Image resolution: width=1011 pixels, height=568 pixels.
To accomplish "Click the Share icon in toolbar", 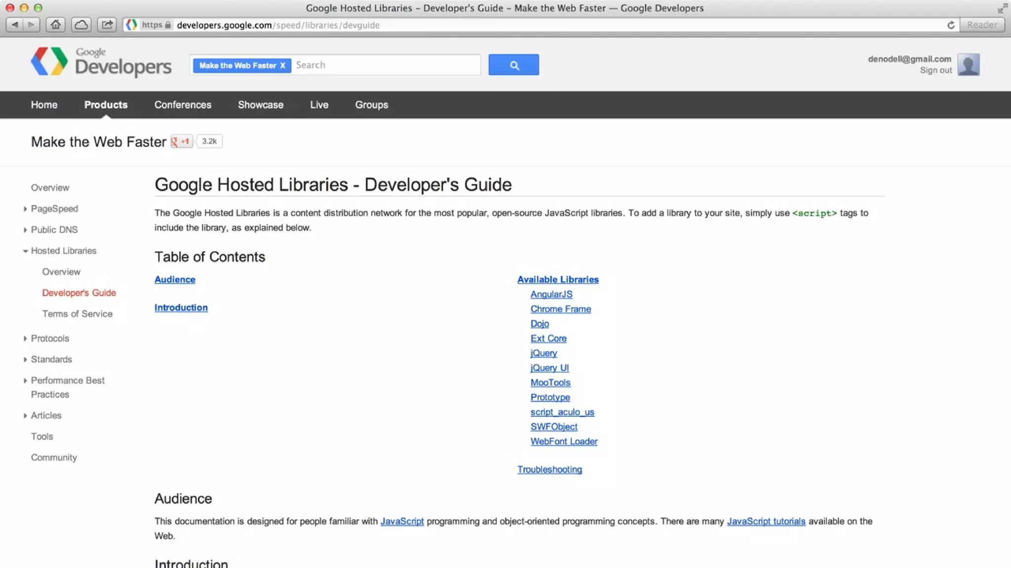I will [x=107, y=25].
